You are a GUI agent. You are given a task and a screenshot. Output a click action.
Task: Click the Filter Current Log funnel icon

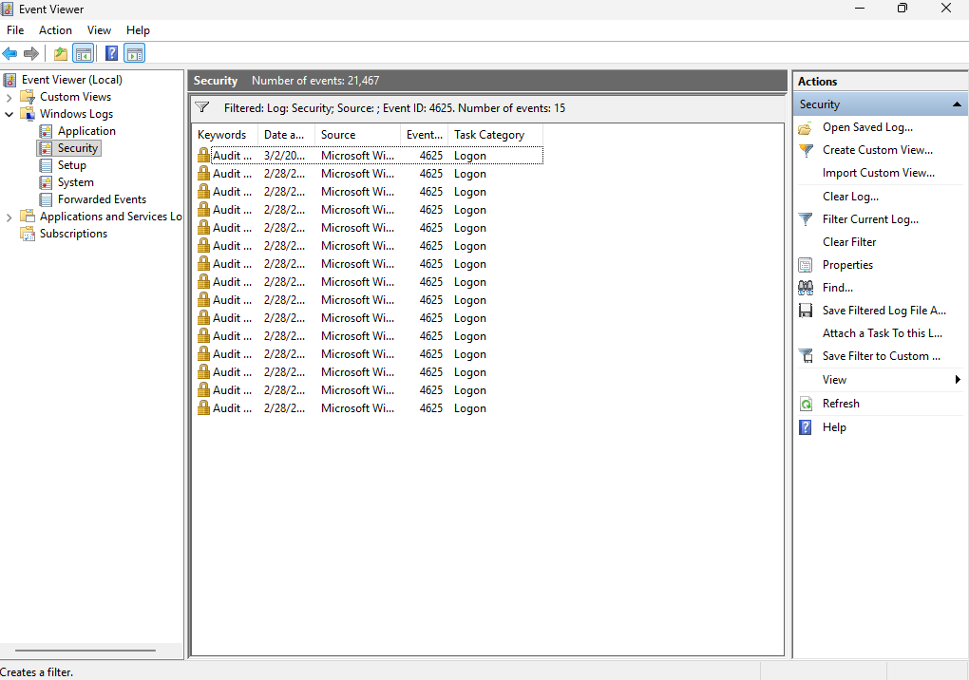point(806,218)
